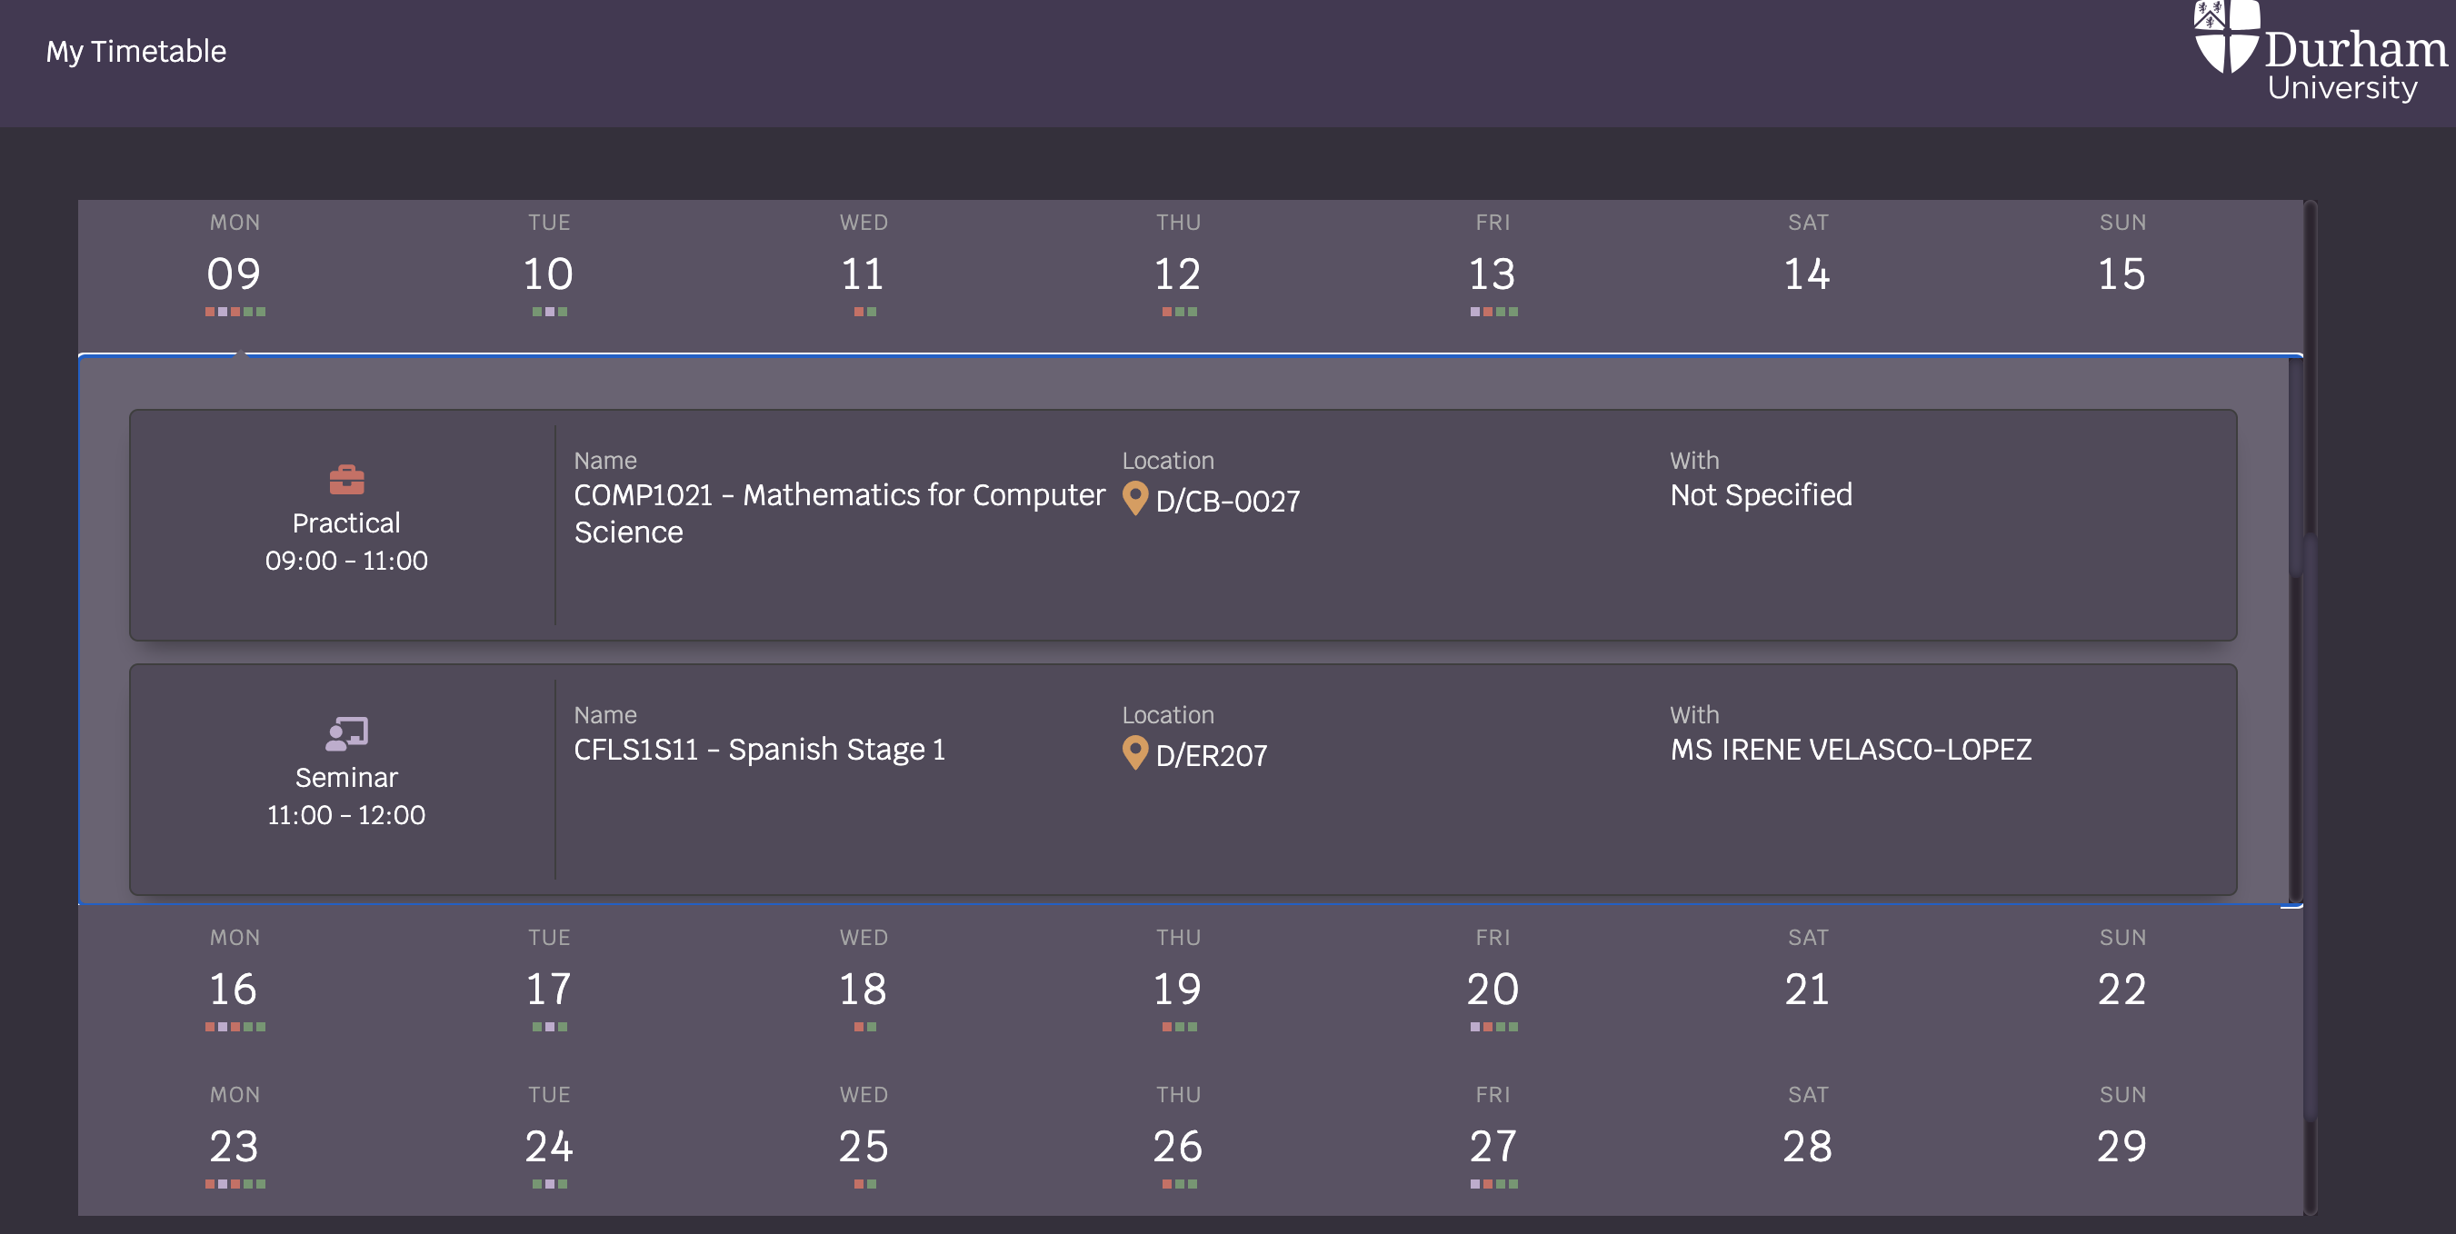2456x1234 pixels.
Task: Click the event dots under Friday 13
Action: [1493, 312]
